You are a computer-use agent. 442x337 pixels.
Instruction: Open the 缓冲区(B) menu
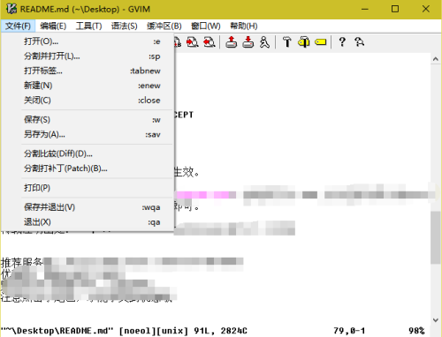pos(164,26)
